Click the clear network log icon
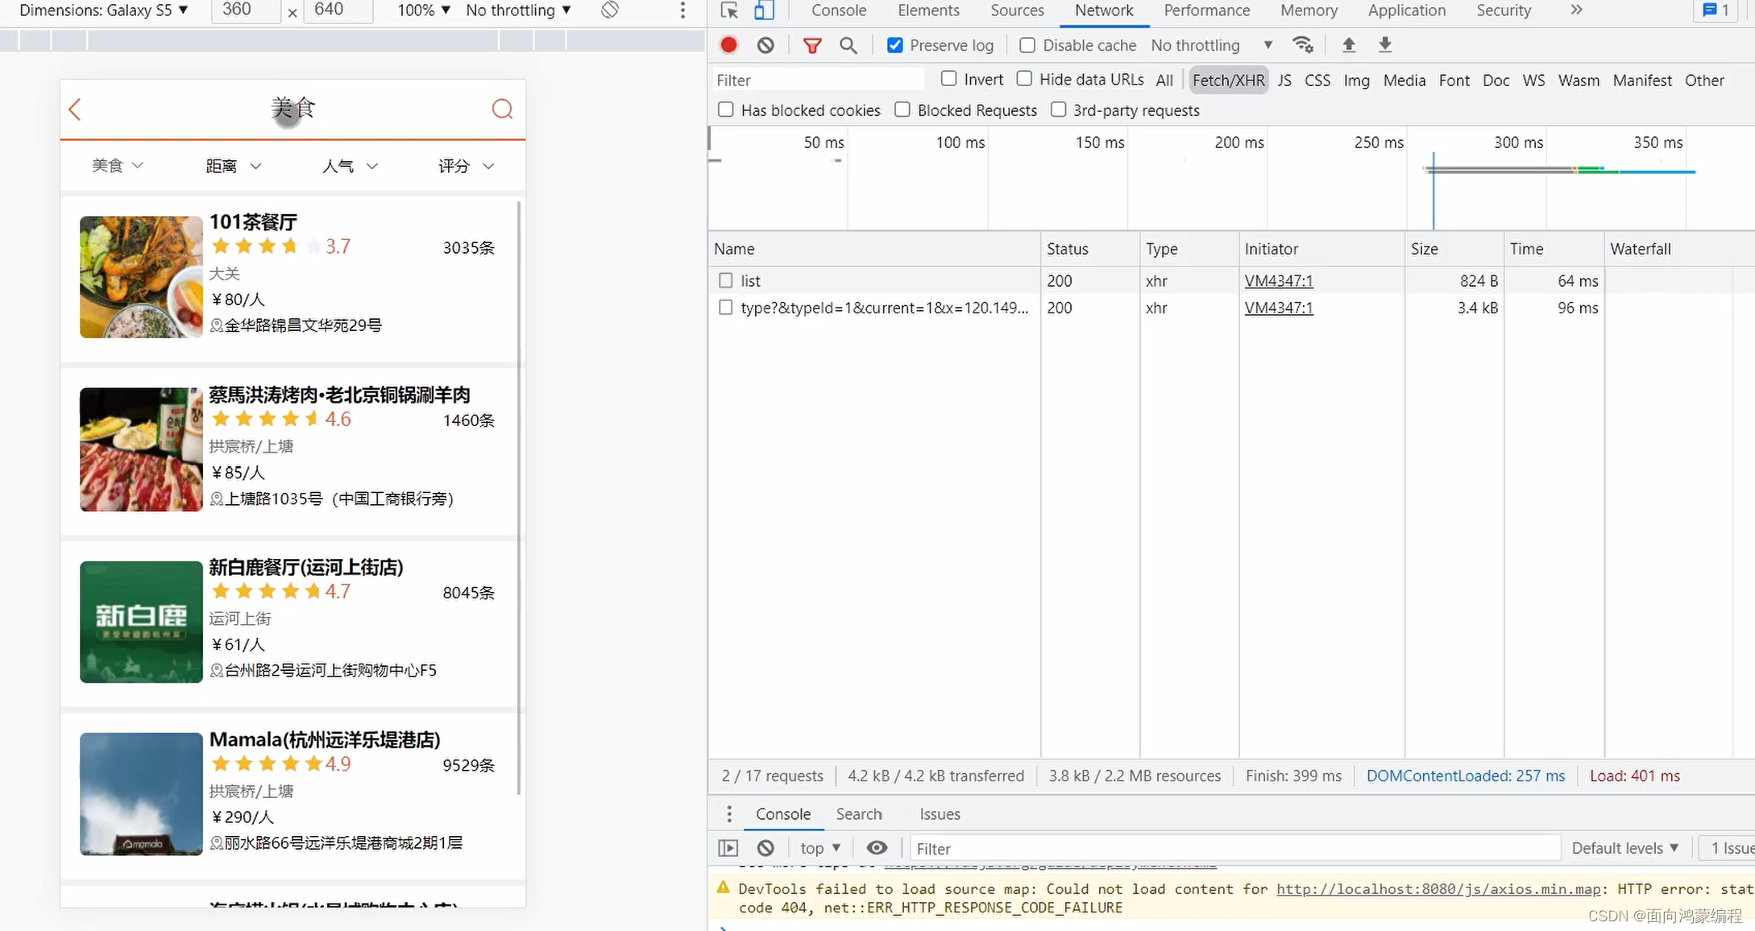 pyautogui.click(x=766, y=44)
